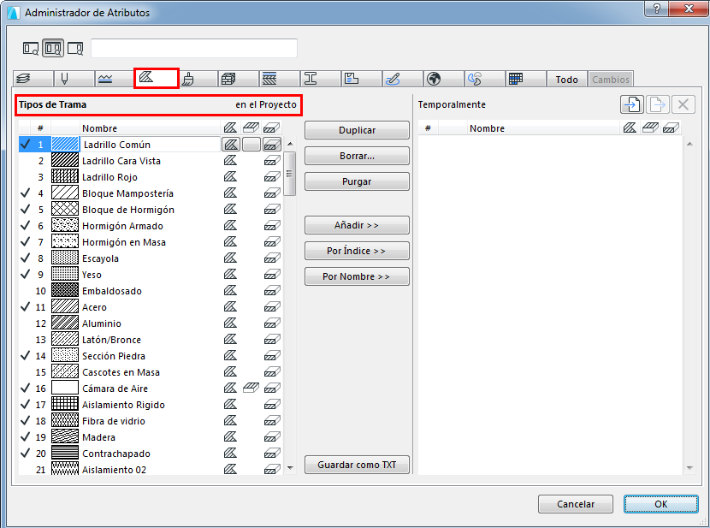The height and width of the screenshot is (528, 710).
Task: Switch to the Todo tab
Action: [x=567, y=80]
